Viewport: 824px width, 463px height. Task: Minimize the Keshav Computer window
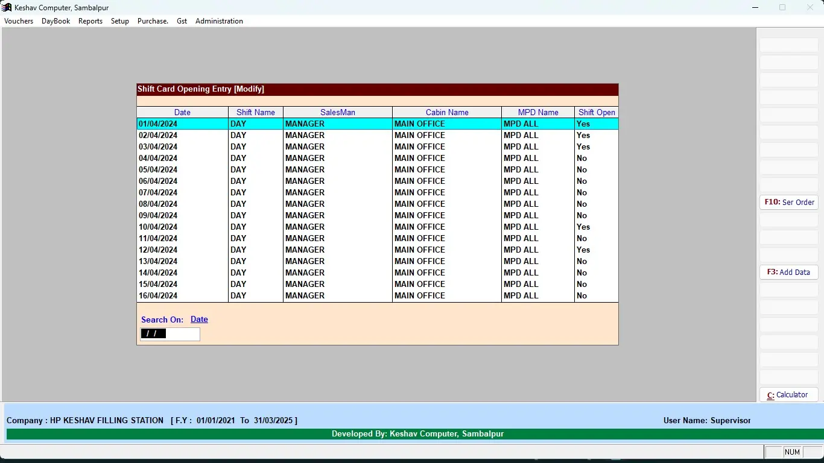click(755, 7)
